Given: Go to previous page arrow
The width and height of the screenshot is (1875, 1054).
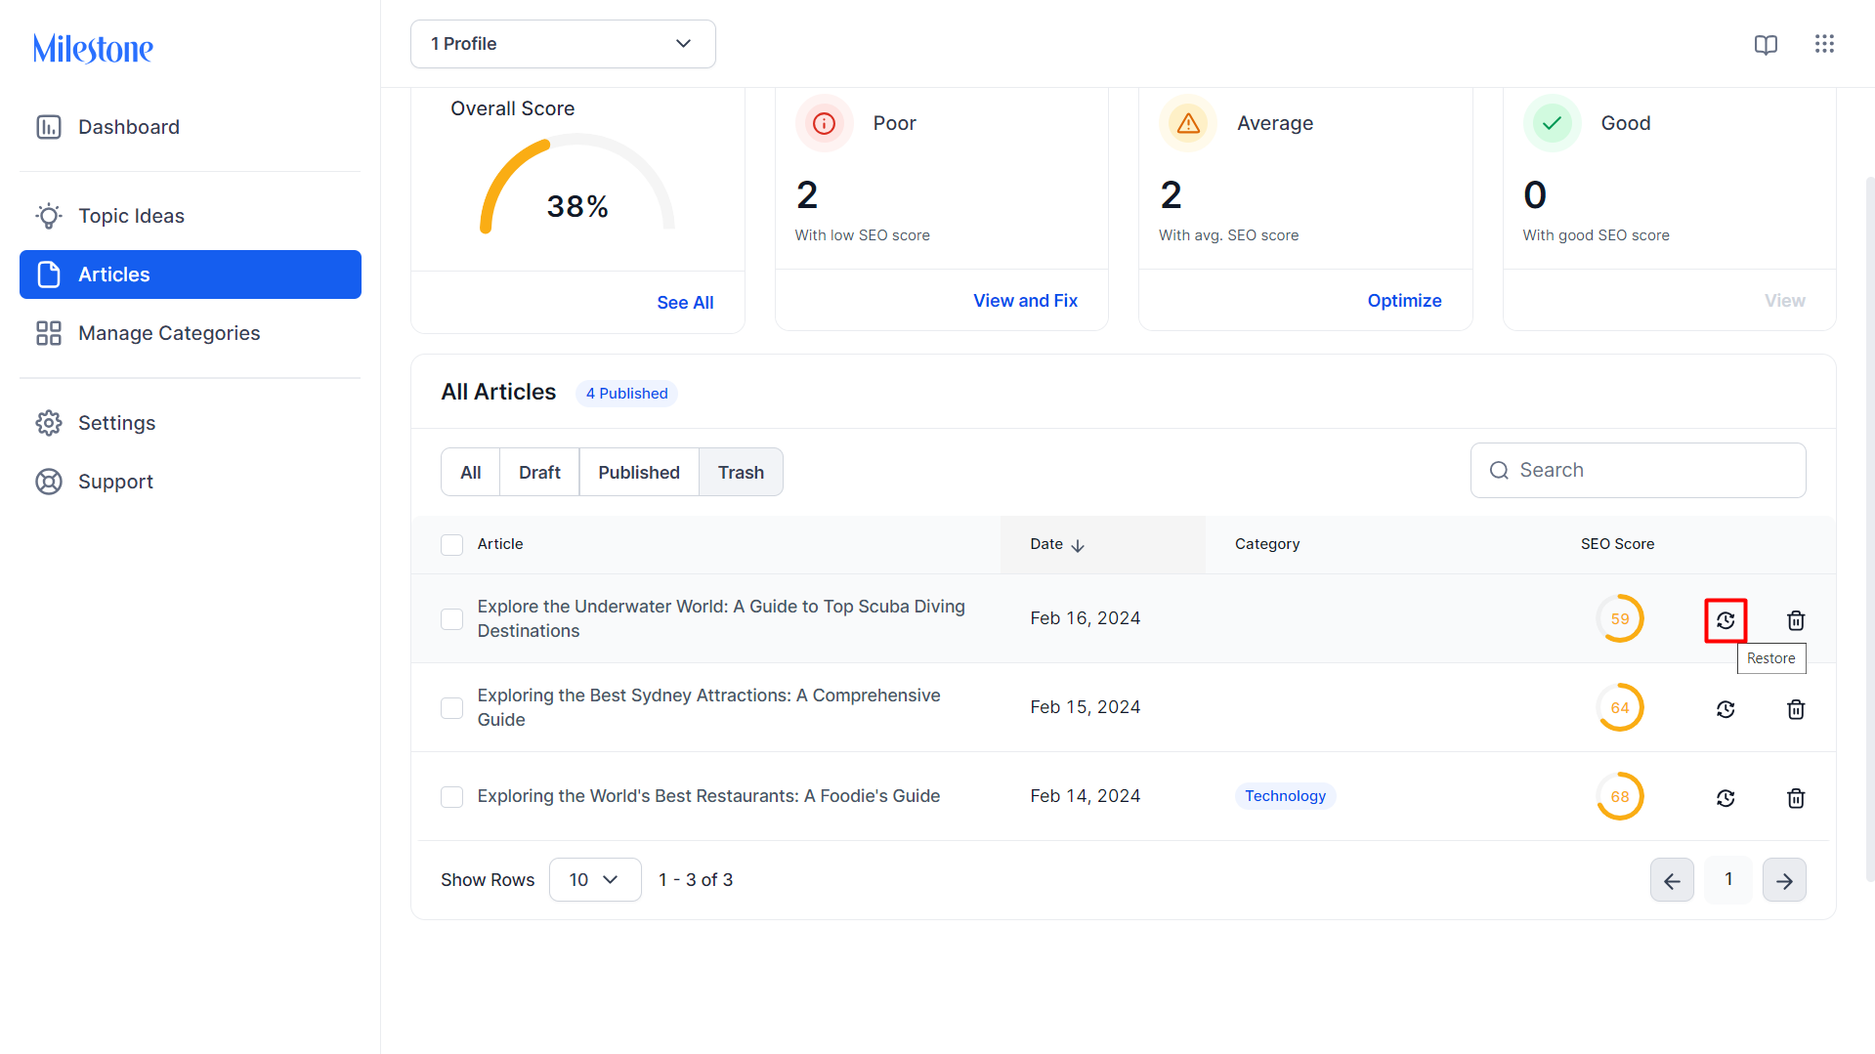Looking at the screenshot, I should [x=1672, y=880].
